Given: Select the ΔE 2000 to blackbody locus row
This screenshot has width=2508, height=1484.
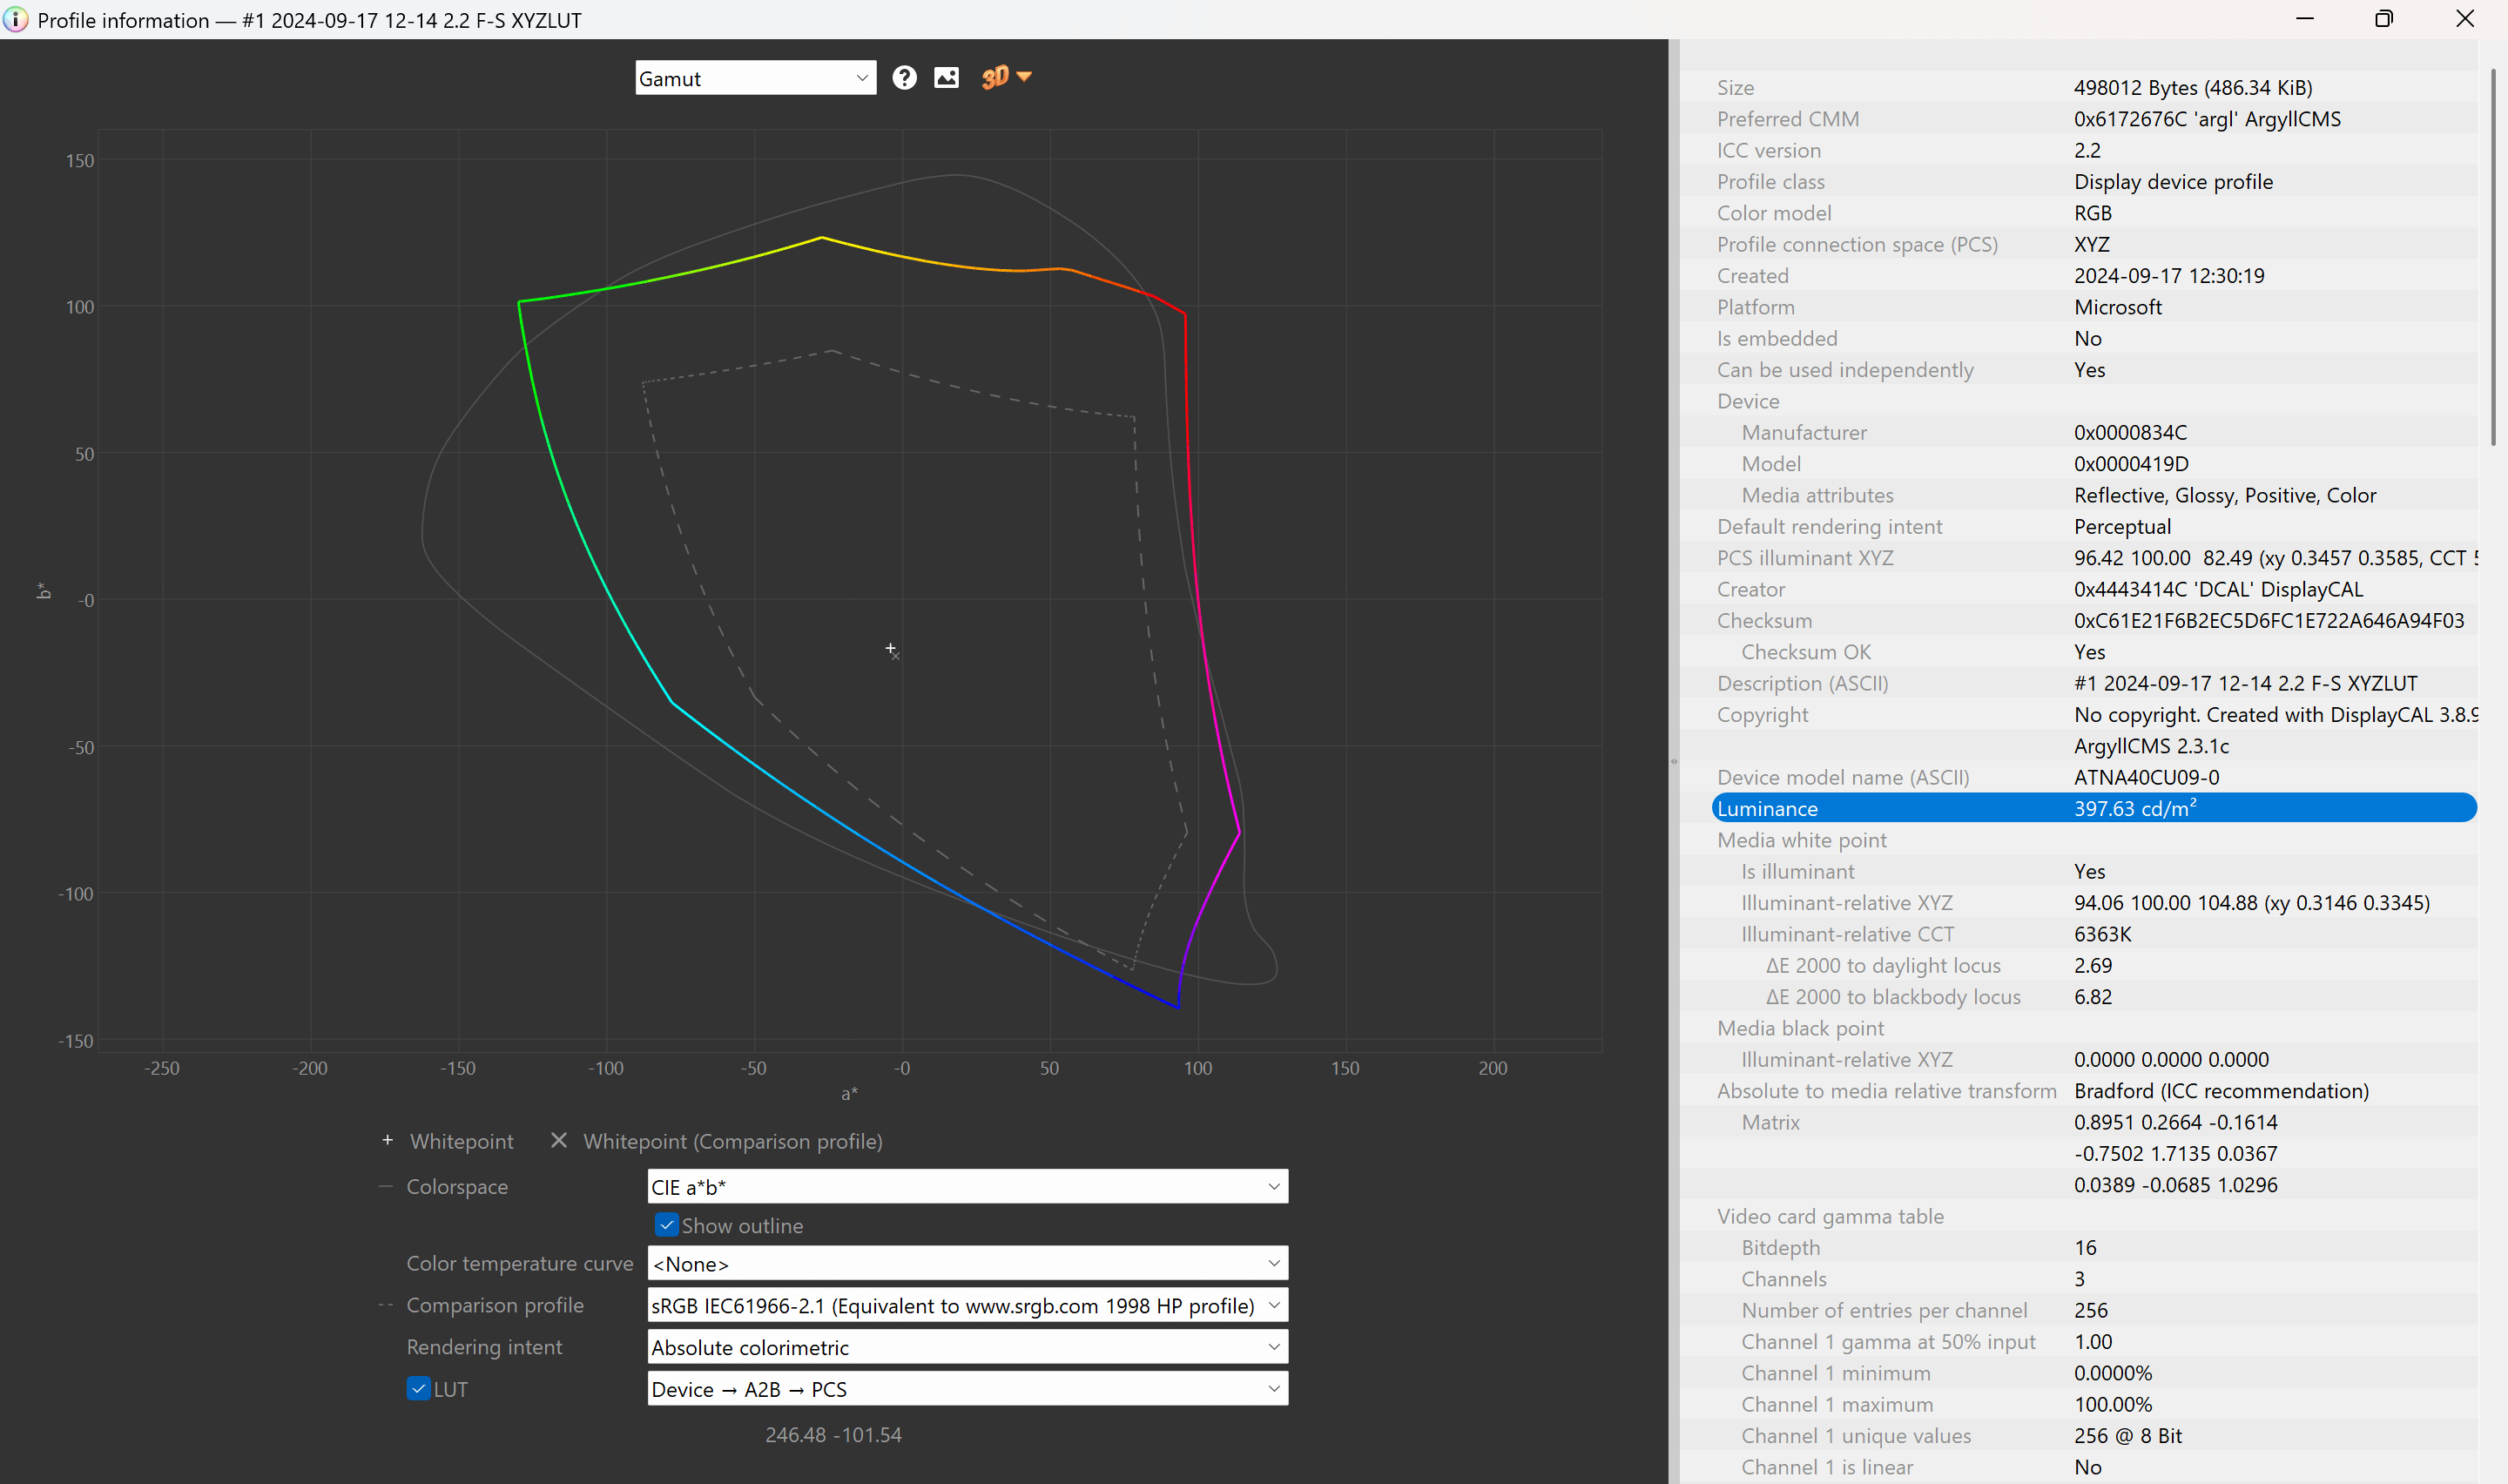Looking at the screenshot, I should click(2094, 996).
